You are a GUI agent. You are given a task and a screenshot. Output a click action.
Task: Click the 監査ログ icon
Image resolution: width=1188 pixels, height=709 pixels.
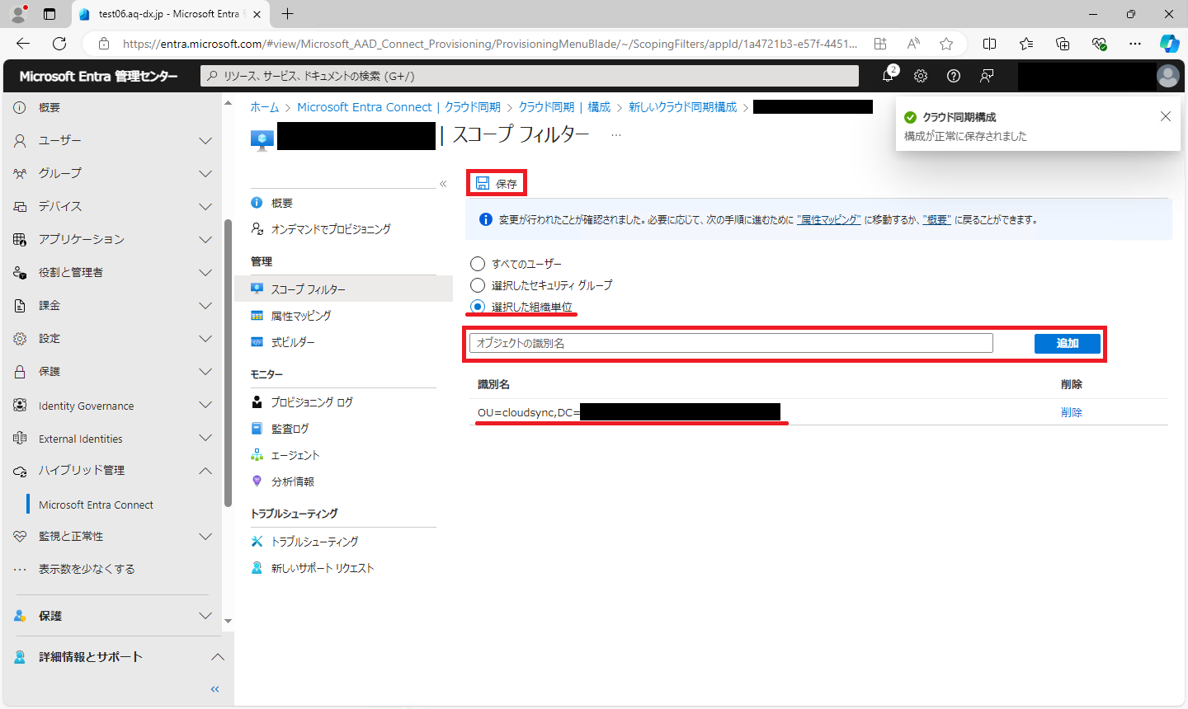(257, 429)
